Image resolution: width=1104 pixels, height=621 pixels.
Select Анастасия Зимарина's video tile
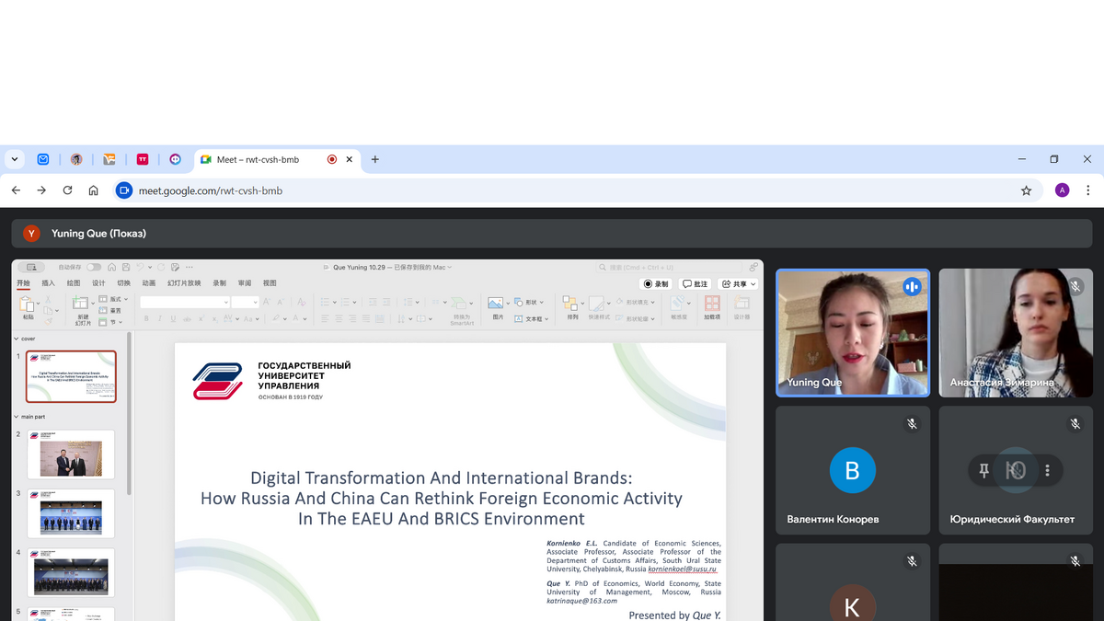[x=1016, y=333]
